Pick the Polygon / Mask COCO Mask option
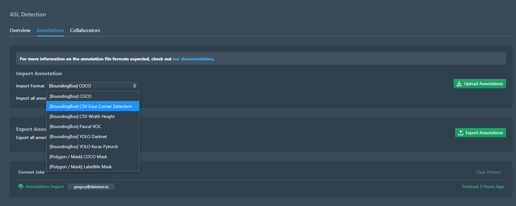 coord(93,157)
